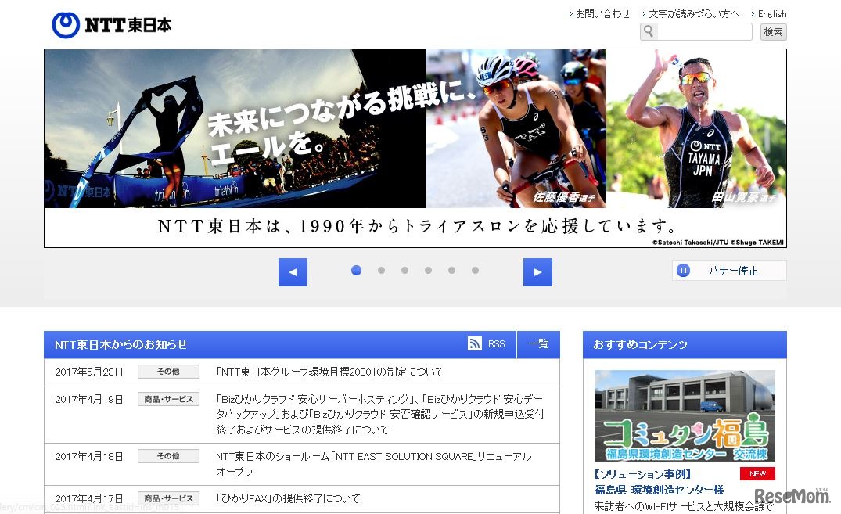Open the お問い合わせ contact link
Image resolution: width=841 pixels, height=514 pixels.
tap(603, 14)
